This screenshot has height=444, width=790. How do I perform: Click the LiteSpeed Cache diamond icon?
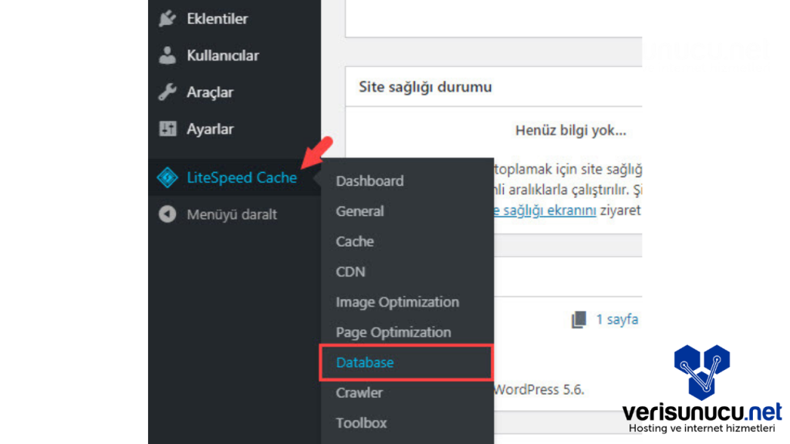167,178
